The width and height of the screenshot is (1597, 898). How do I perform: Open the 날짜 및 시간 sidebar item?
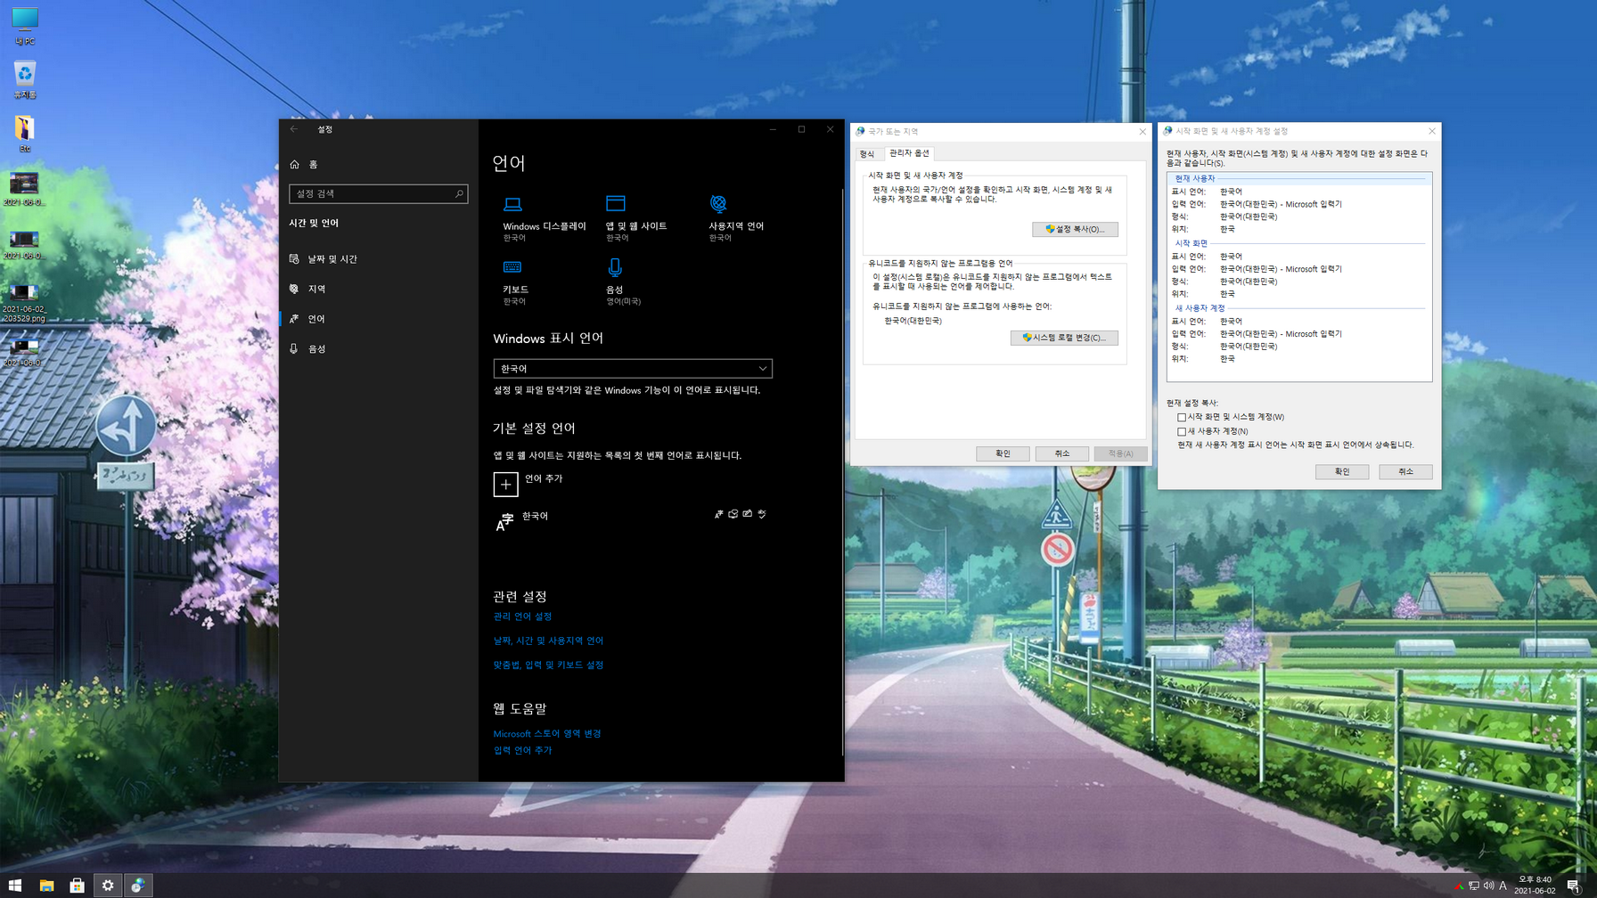378,259
